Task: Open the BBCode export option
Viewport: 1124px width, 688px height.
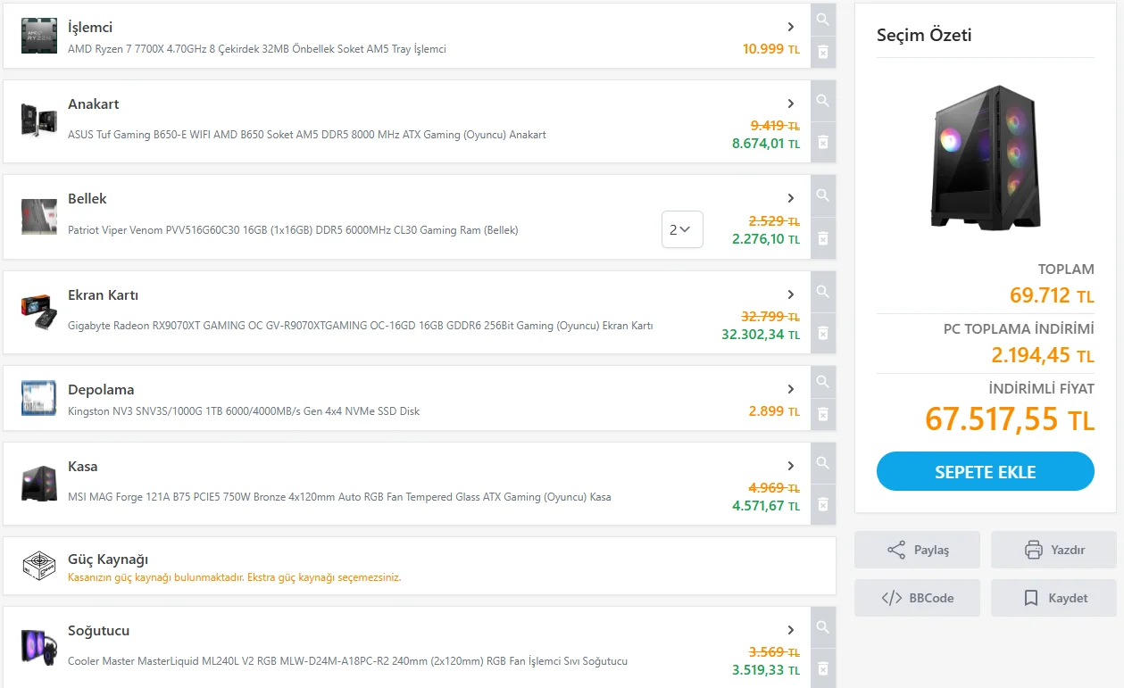Action: coord(917,598)
